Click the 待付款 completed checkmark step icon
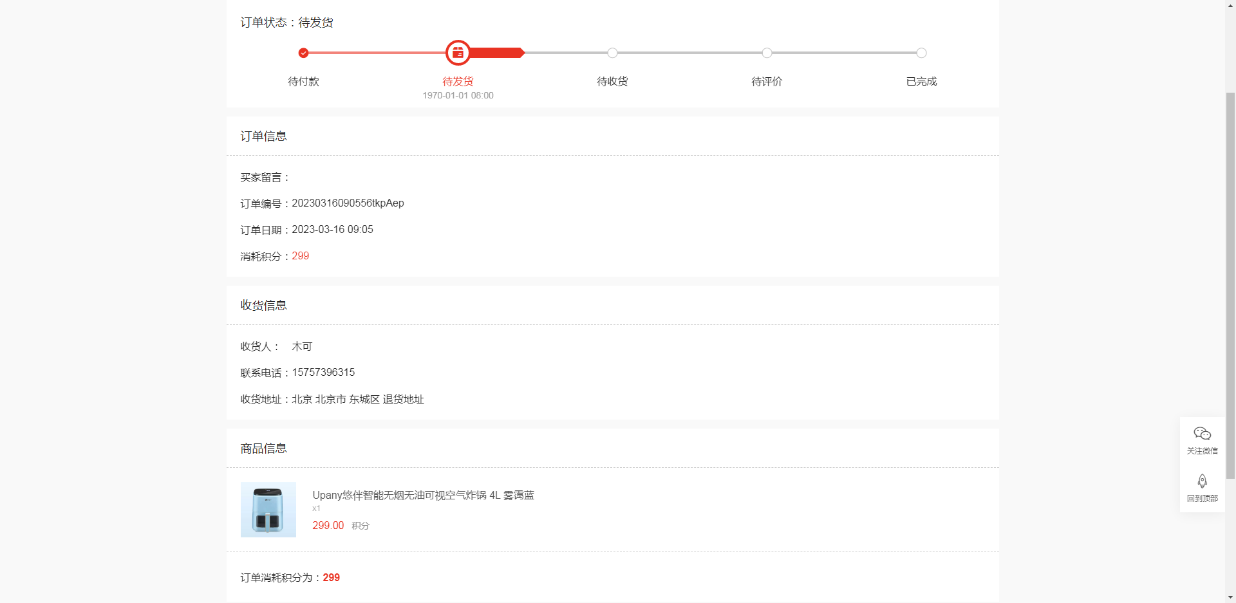This screenshot has width=1236, height=603. [303, 53]
